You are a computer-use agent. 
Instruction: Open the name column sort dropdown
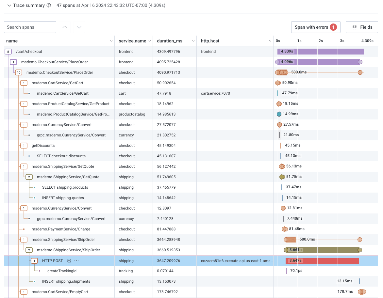110,41
